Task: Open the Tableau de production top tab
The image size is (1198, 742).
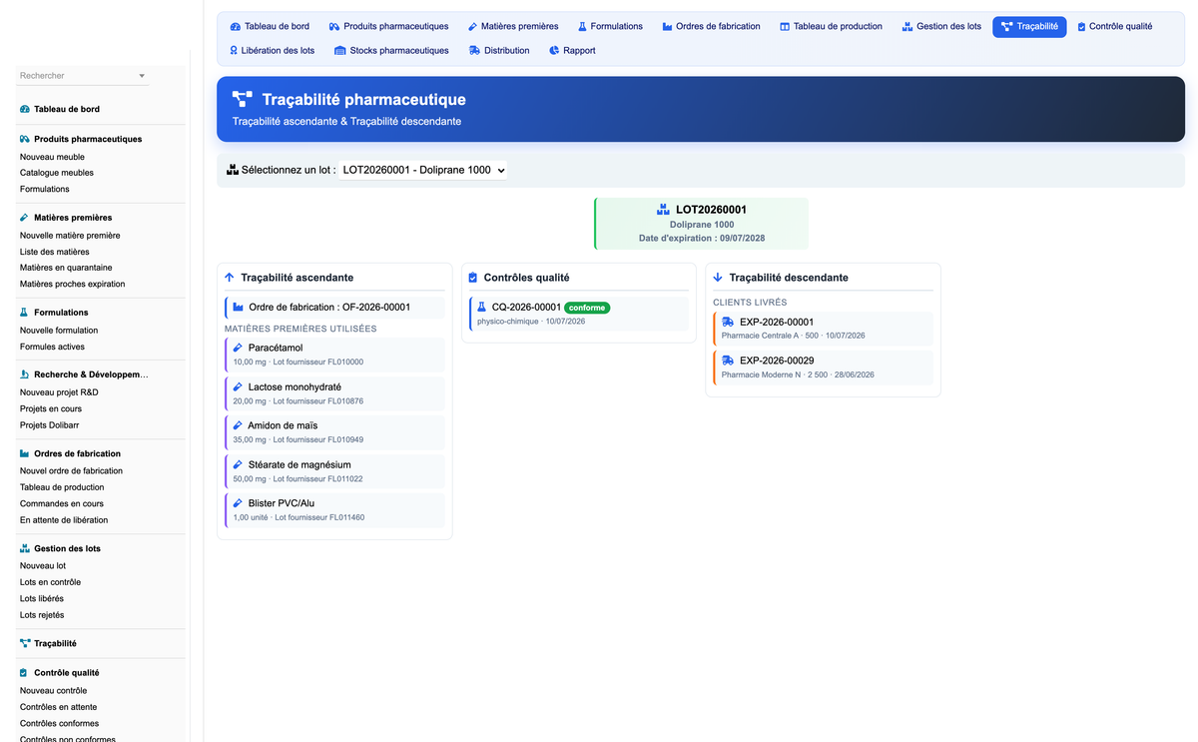Action: [x=831, y=26]
